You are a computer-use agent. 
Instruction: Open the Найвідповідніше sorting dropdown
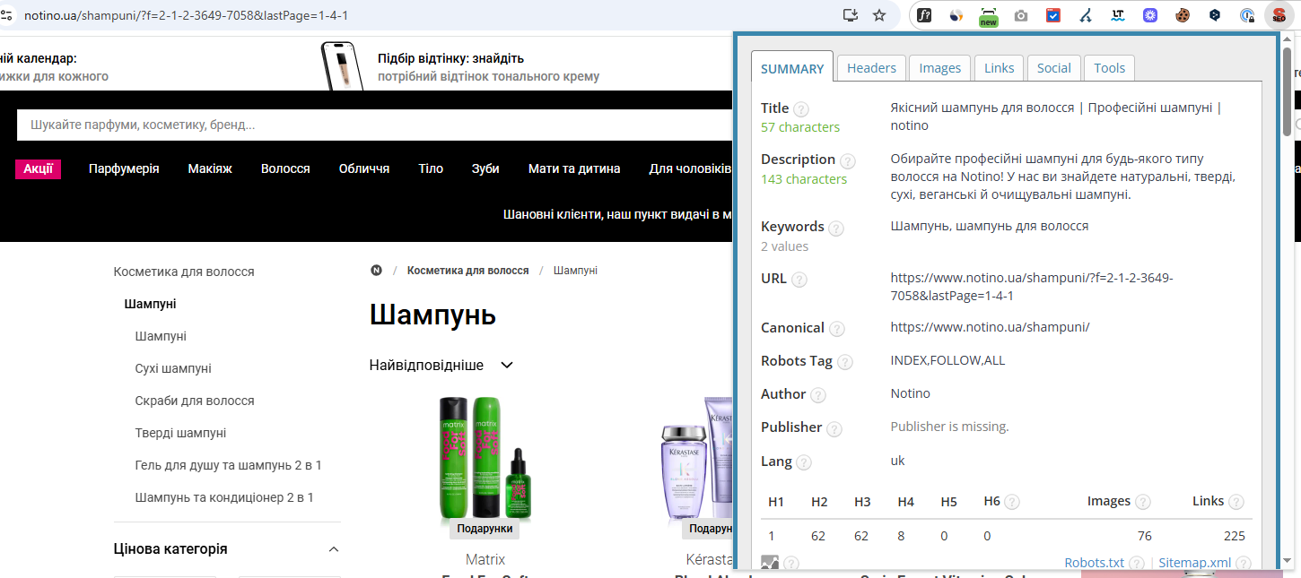[441, 366]
